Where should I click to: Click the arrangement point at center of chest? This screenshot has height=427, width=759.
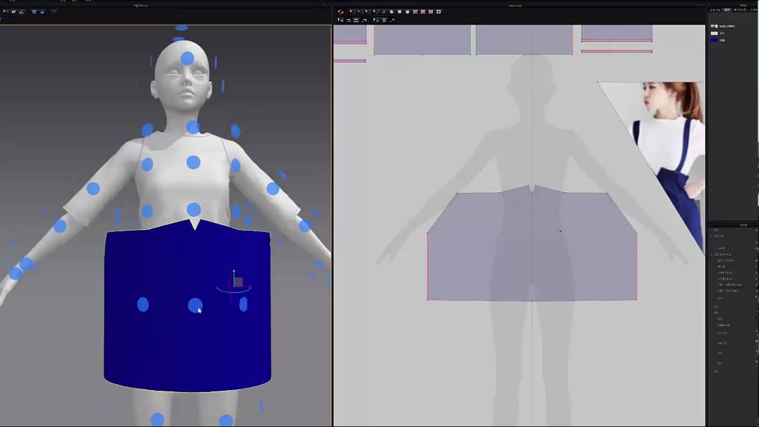(x=193, y=162)
